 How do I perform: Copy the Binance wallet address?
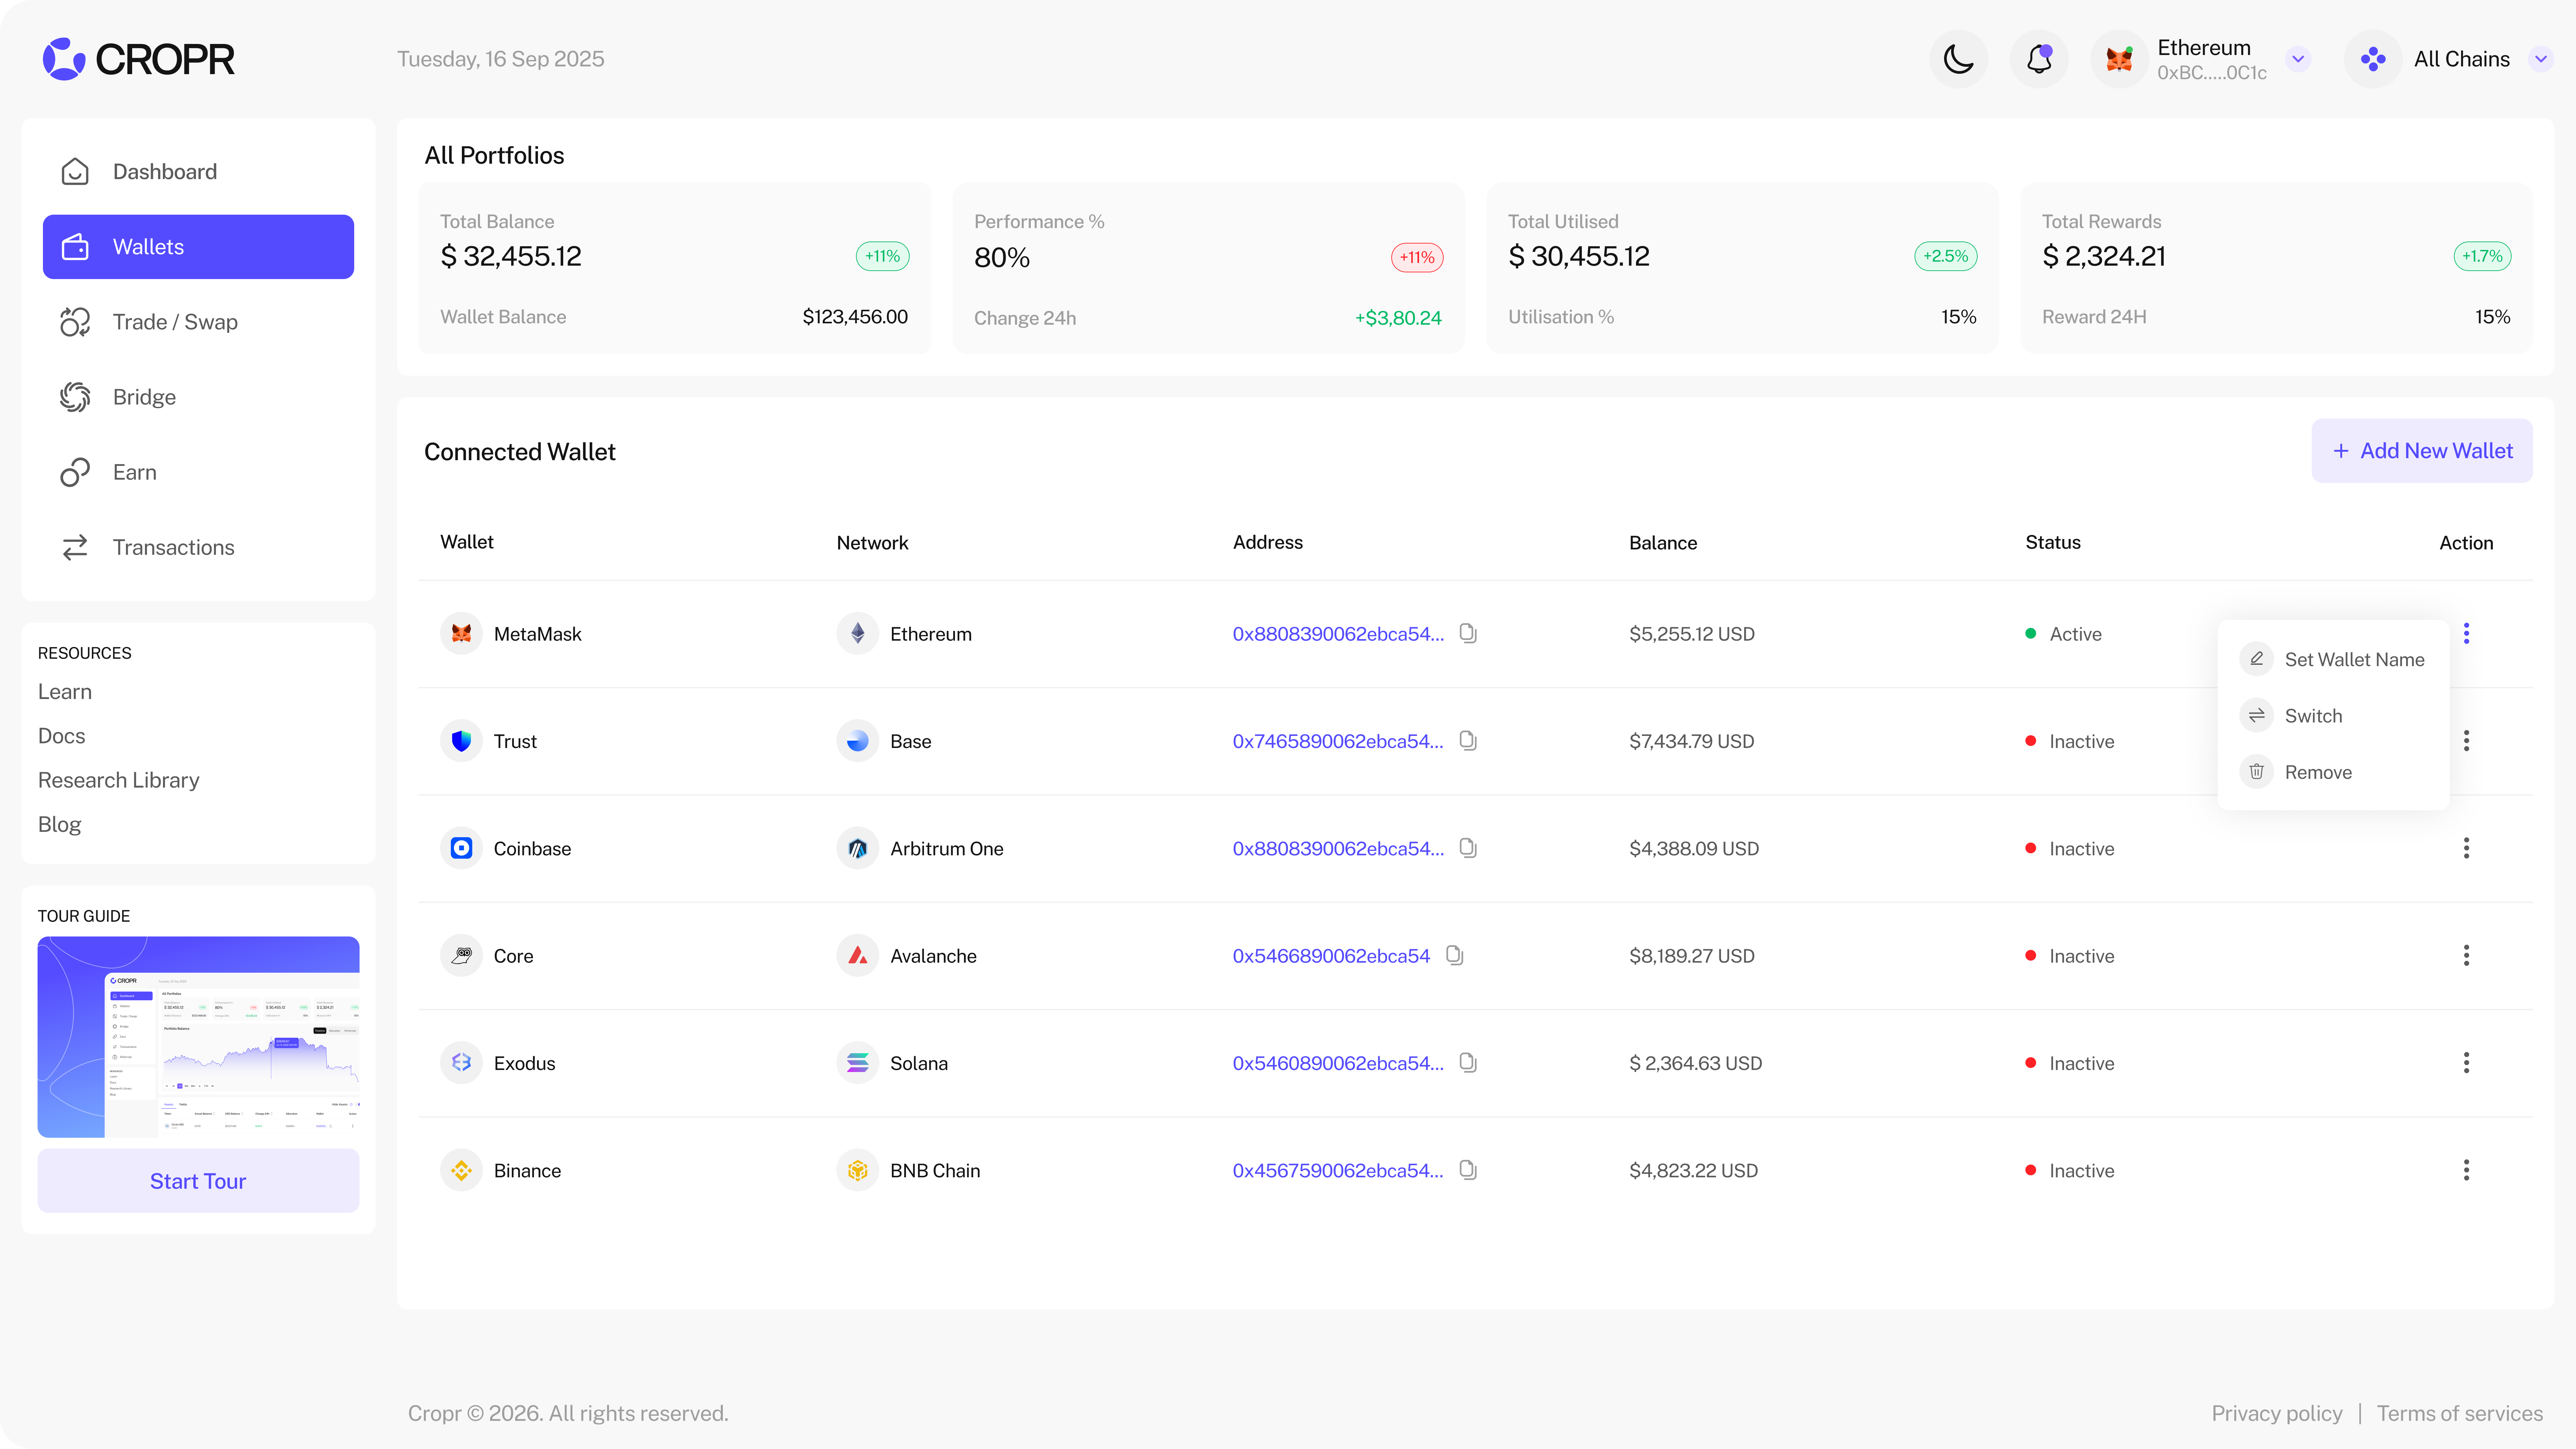click(x=1468, y=1170)
